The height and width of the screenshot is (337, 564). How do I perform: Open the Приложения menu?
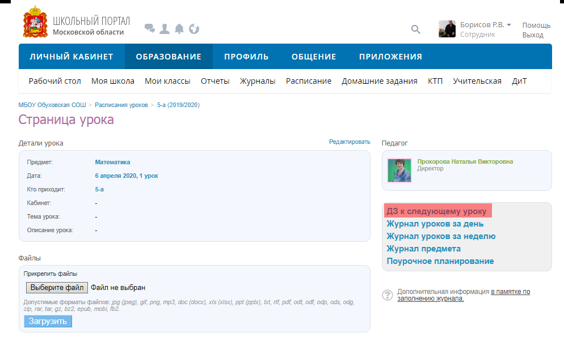point(390,57)
